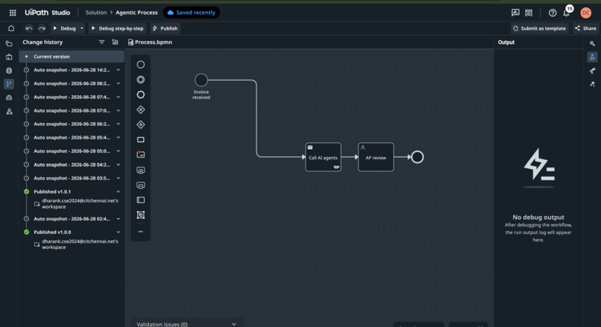The image size is (601, 327).
Task: Share the project
Action: (585, 28)
